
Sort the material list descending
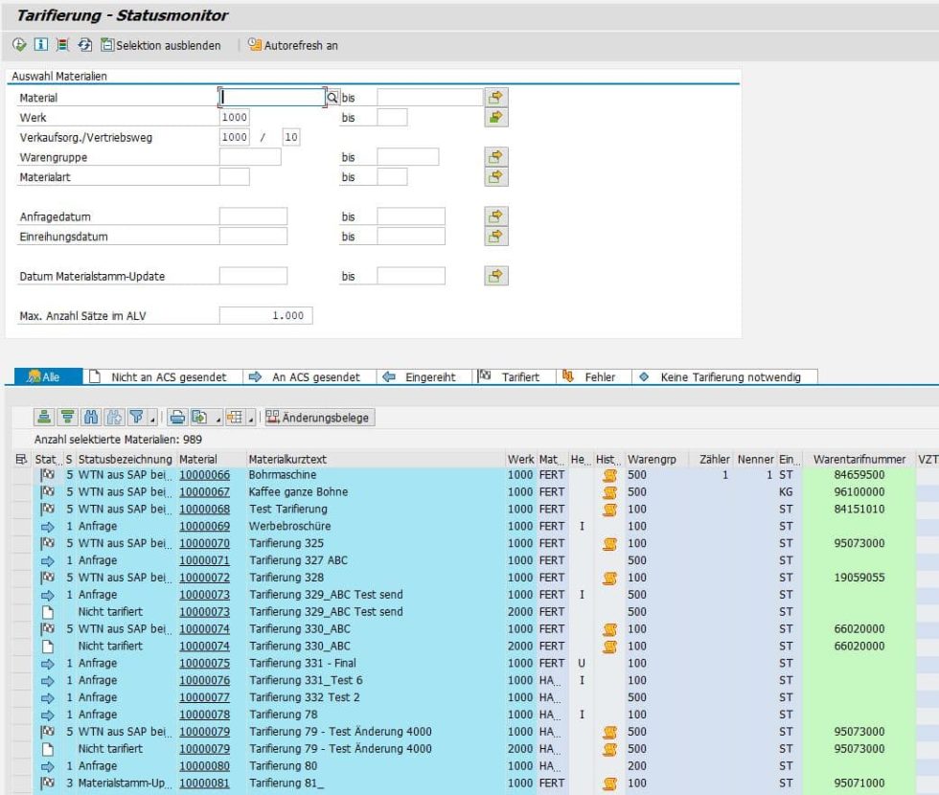66,417
